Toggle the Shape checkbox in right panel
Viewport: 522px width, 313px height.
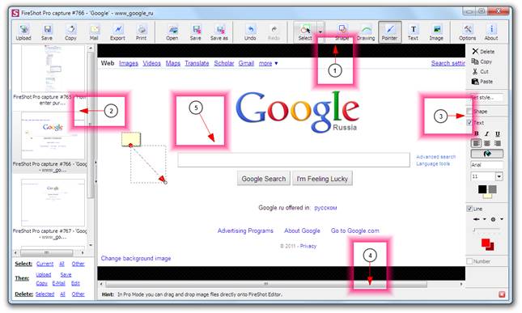[469, 111]
